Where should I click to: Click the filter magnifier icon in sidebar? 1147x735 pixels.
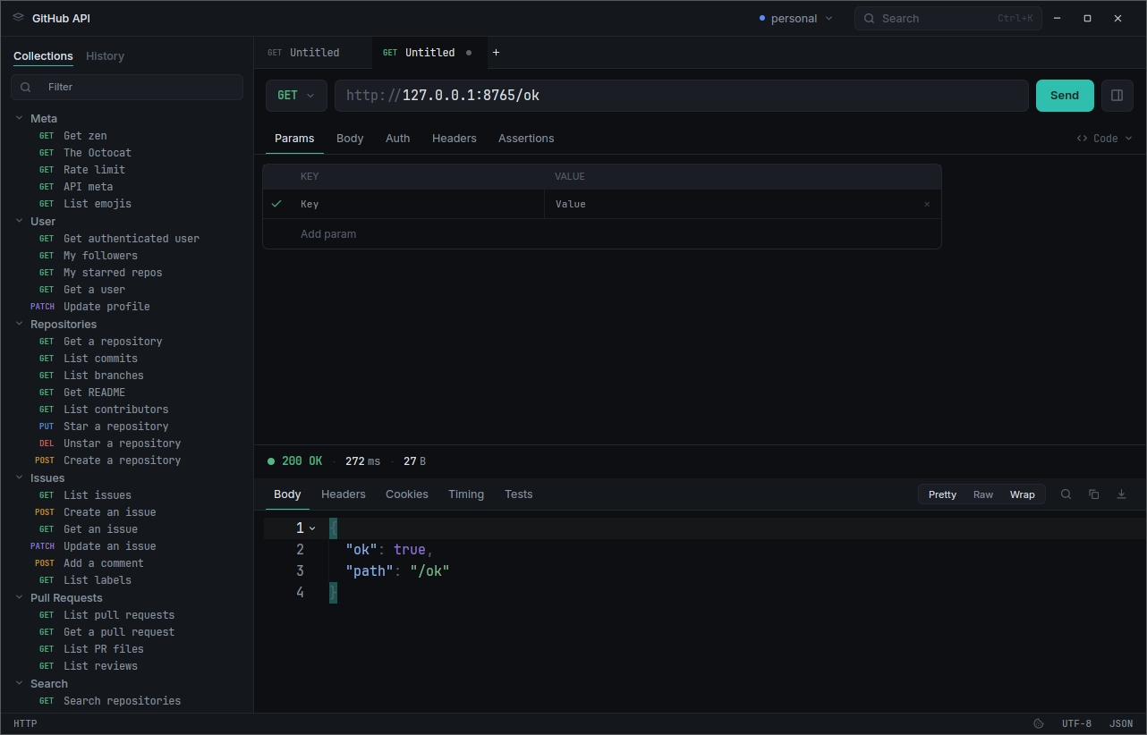click(25, 88)
